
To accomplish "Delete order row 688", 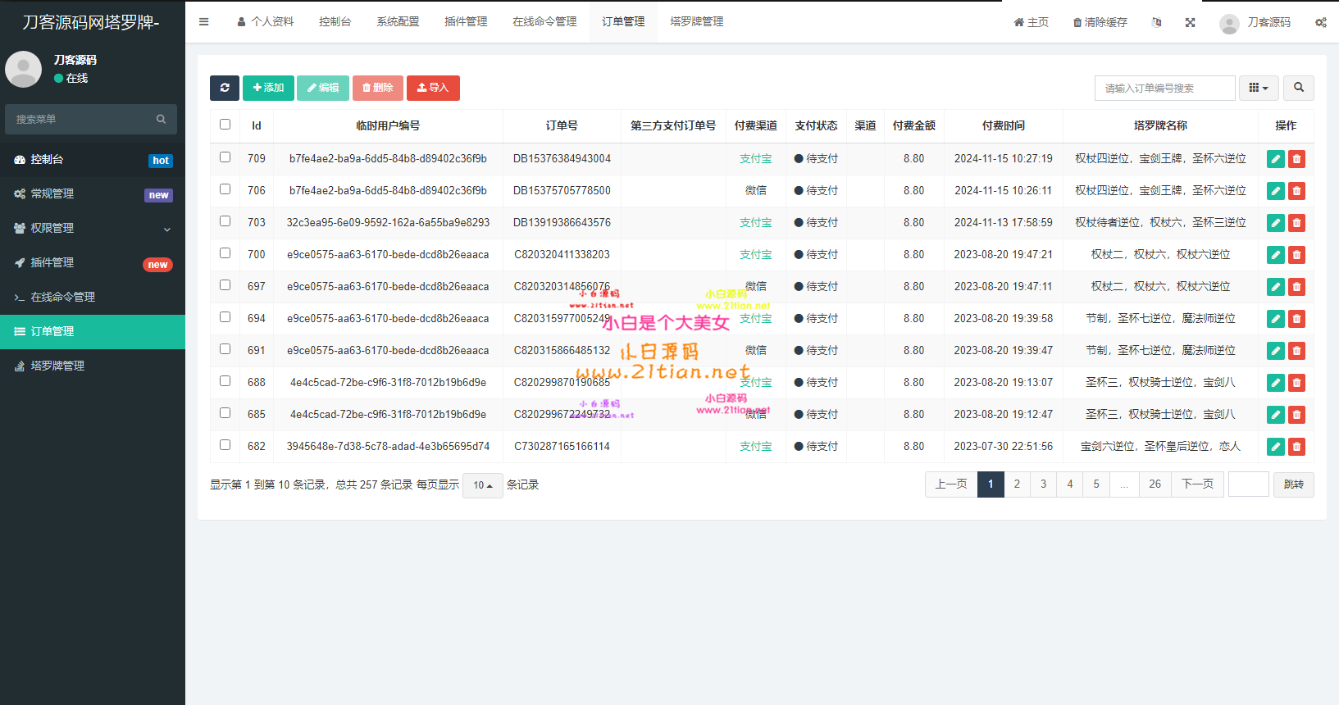I will [x=1296, y=383].
